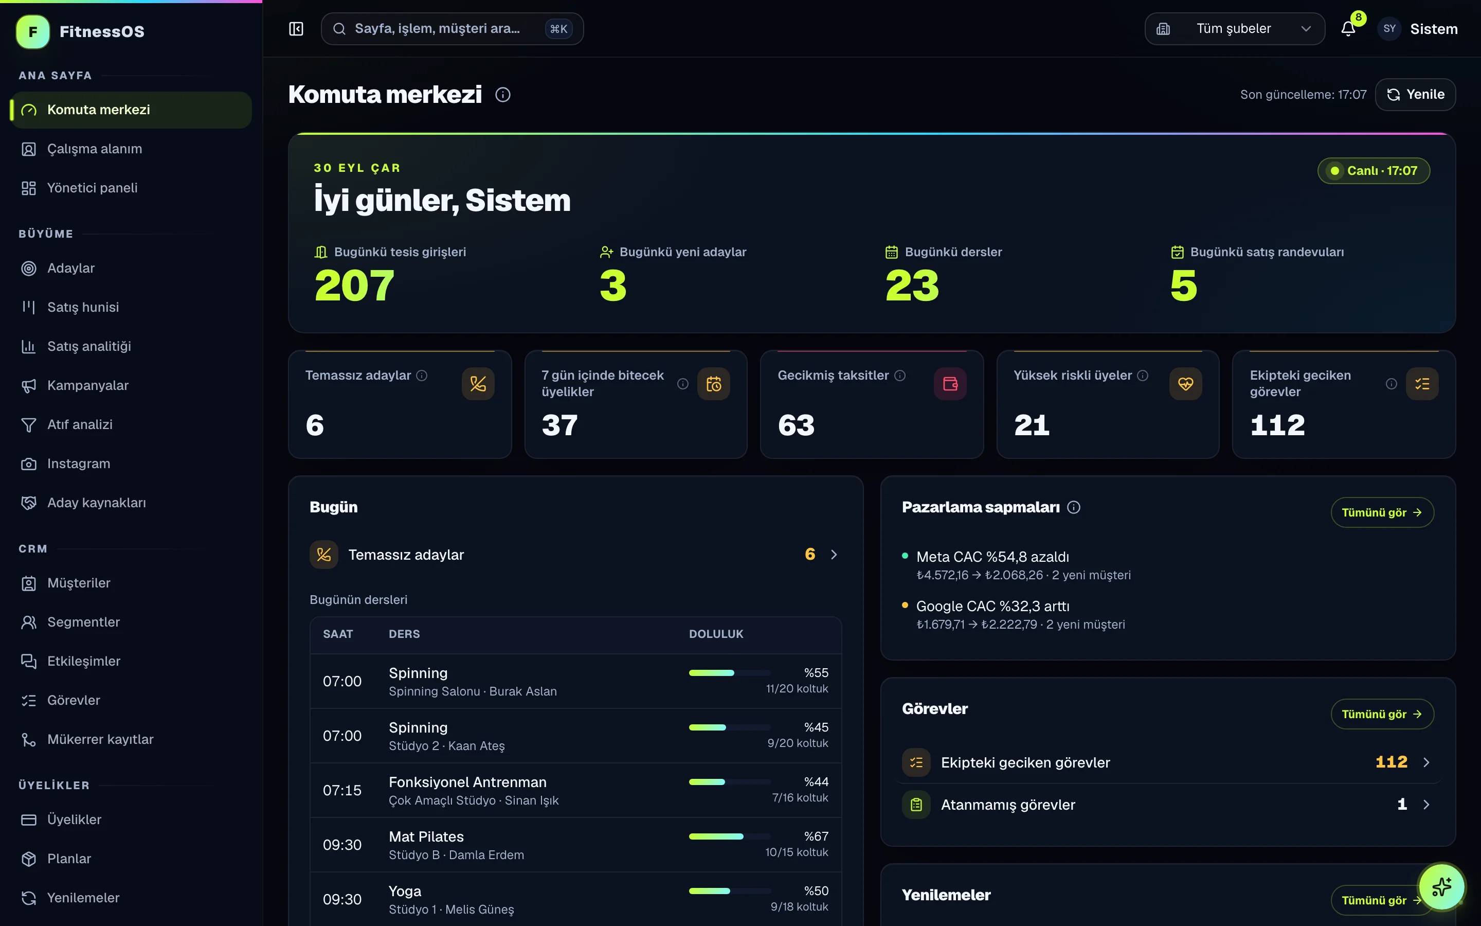Image resolution: width=1481 pixels, height=926 pixels.
Task: Click the Yenile refresh button
Action: pos(1415,95)
